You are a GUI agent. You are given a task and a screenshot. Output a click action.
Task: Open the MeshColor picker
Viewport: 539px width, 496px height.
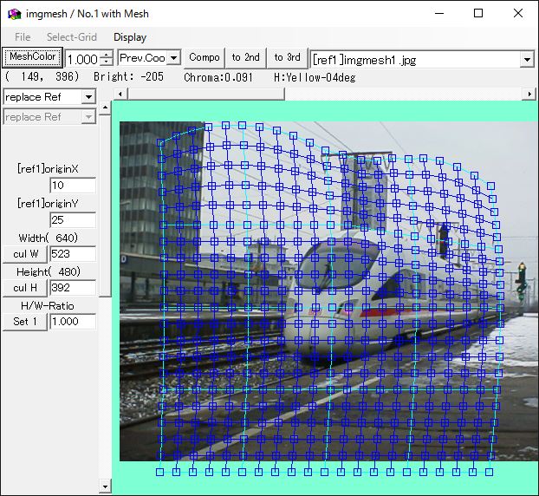32,57
